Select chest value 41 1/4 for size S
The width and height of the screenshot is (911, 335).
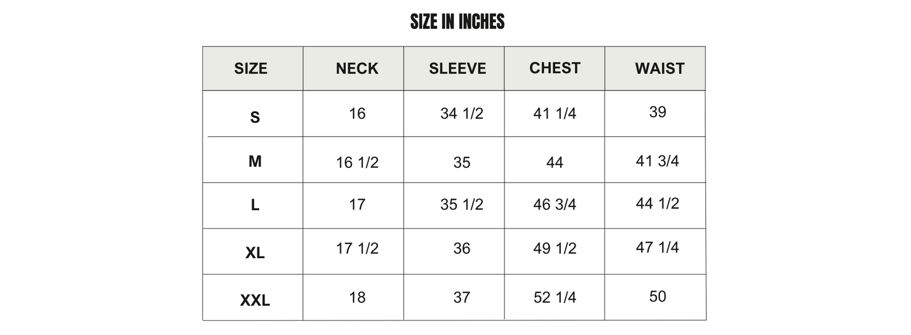(555, 114)
